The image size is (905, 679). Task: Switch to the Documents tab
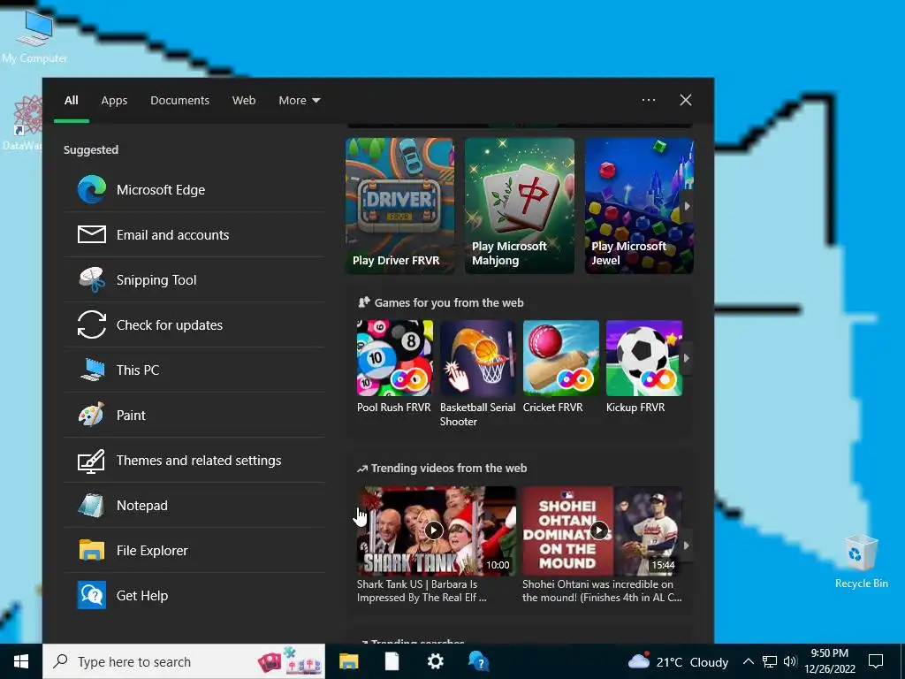(x=179, y=100)
